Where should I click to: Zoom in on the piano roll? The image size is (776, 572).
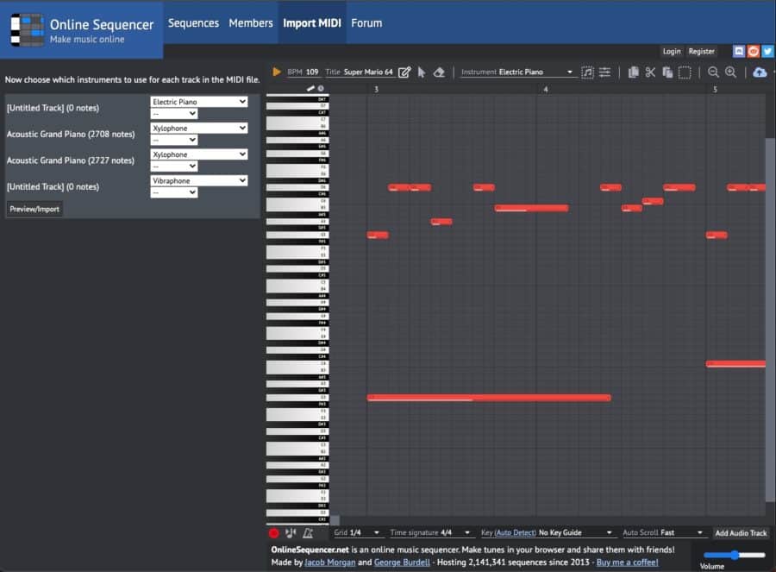tap(729, 72)
